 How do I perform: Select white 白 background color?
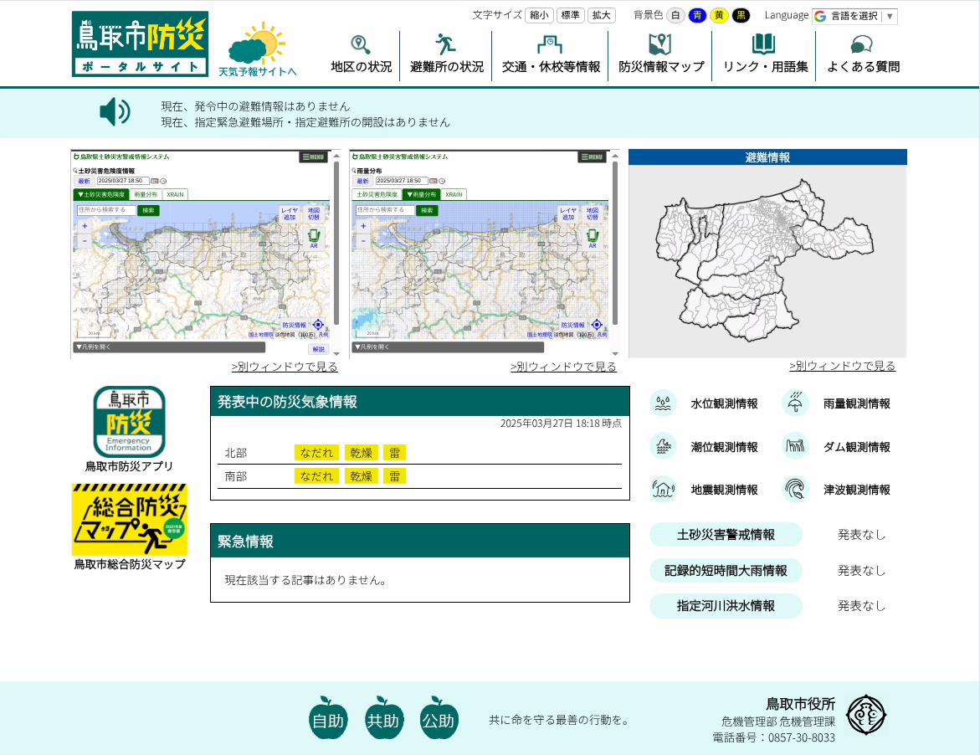[675, 15]
